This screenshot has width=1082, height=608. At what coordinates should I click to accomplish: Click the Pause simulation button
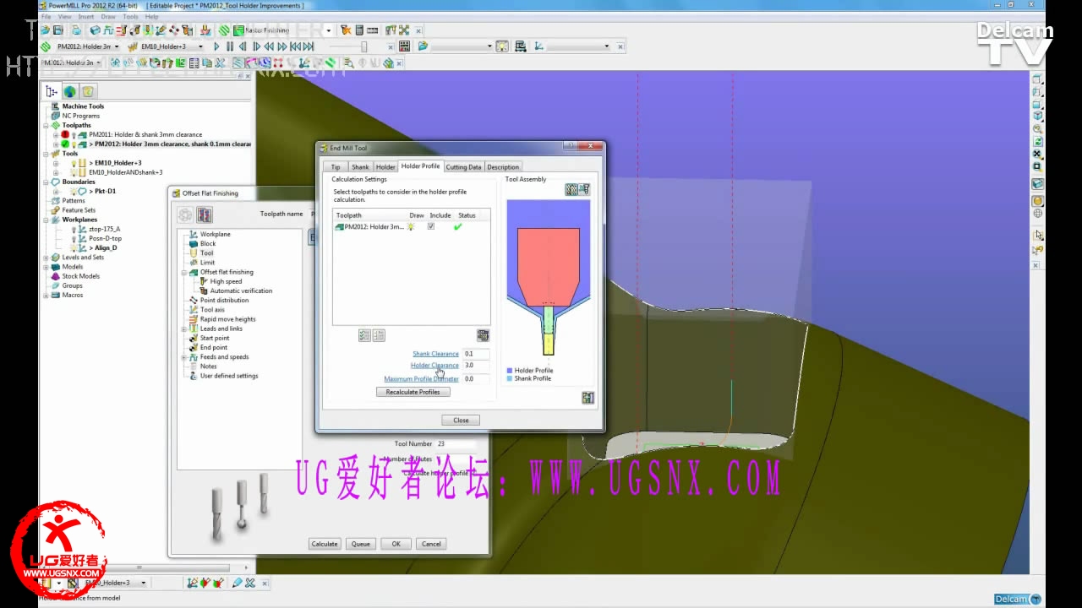click(230, 46)
